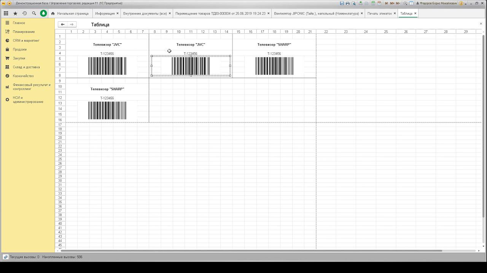487x273 pixels.
Task: Expand the service dropdown arrow near info icon
Action: point(465,3)
